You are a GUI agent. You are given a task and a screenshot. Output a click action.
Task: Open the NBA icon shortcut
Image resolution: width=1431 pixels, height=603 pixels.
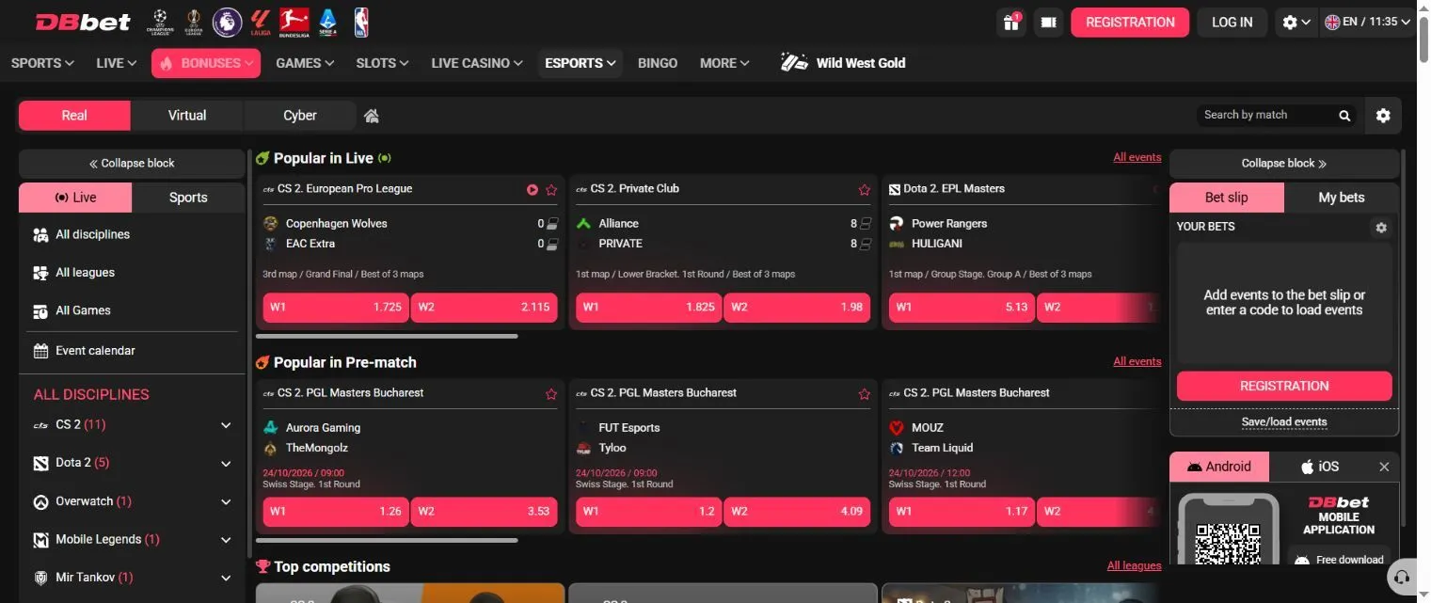(x=361, y=22)
